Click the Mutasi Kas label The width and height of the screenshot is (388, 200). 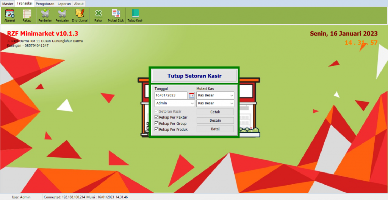(x=205, y=88)
